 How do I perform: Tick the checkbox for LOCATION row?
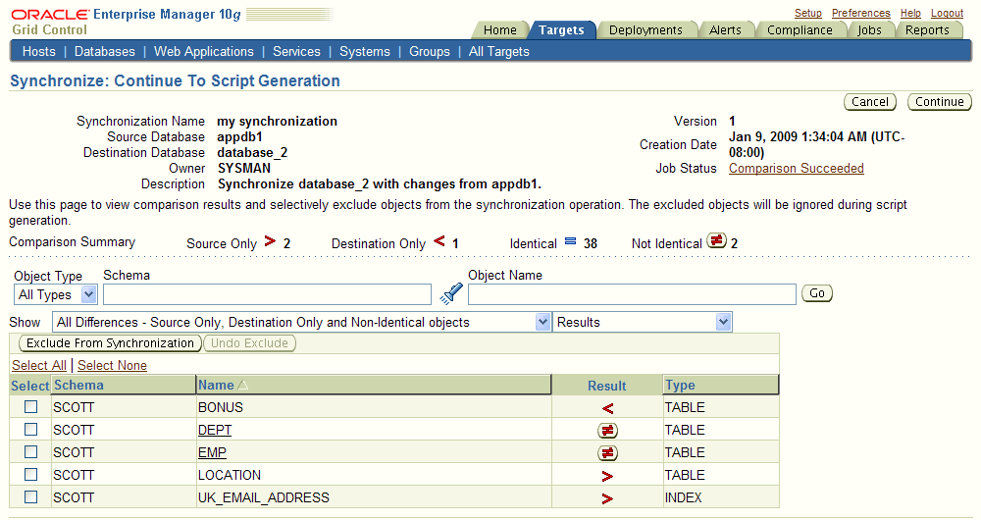(x=30, y=474)
